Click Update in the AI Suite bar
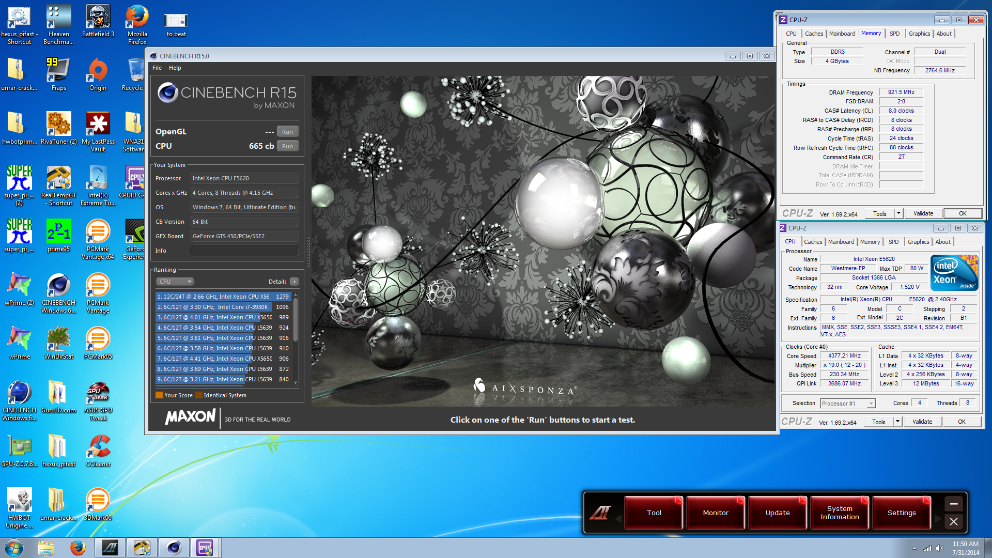Image resolution: width=992 pixels, height=558 pixels. 778,513
